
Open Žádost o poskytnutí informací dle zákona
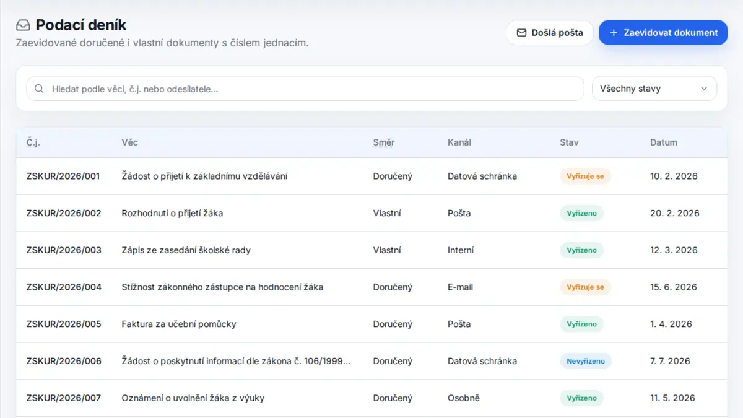click(x=236, y=361)
